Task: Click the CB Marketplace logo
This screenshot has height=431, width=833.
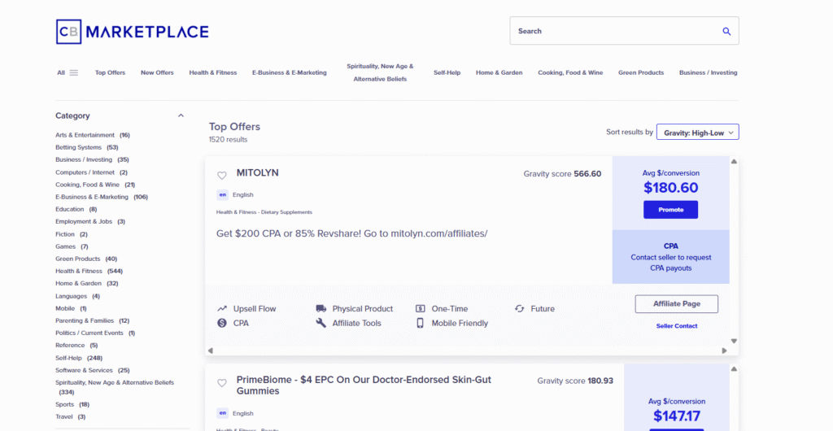Action: click(133, 32)
